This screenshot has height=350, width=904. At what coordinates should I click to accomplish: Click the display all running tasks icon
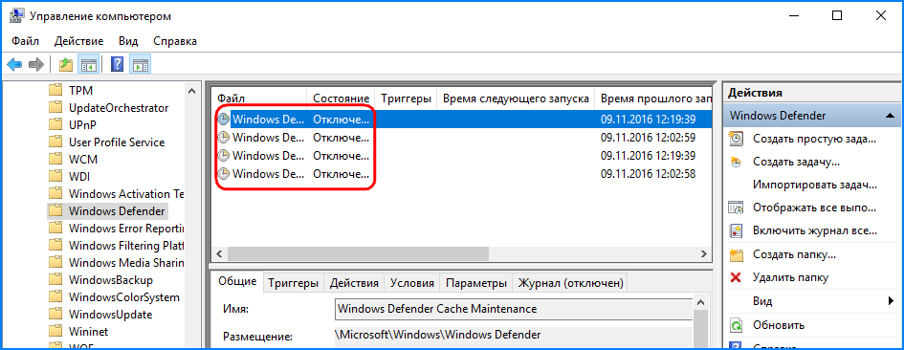point(736,208)
